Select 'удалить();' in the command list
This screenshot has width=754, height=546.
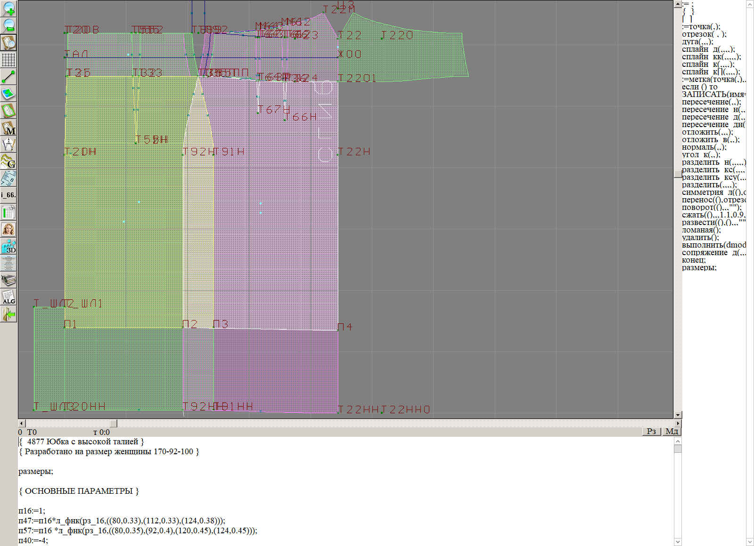[x=700, y=238]
